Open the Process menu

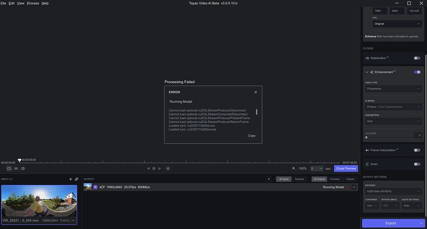pos(33,4)
